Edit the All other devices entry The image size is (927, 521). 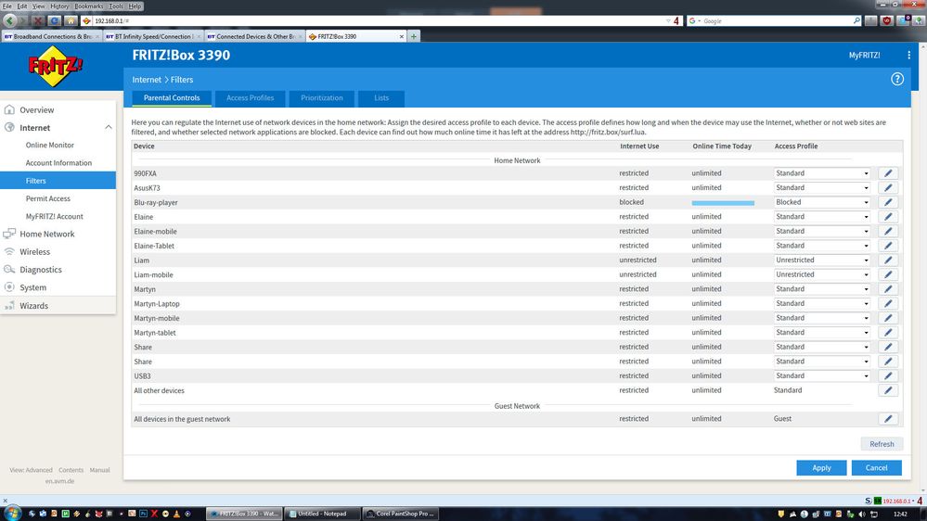pos(888,390)
